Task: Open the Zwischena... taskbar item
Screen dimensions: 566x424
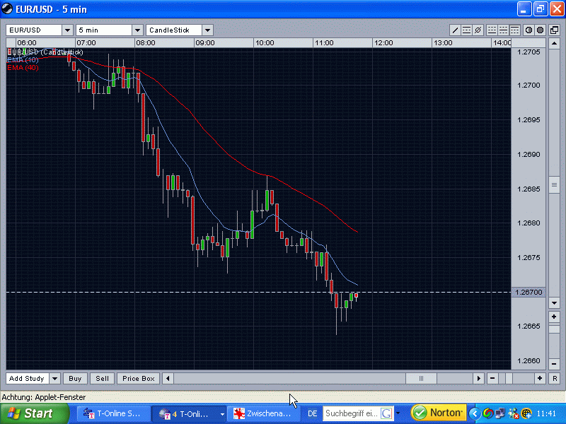Action: (262, 413)
